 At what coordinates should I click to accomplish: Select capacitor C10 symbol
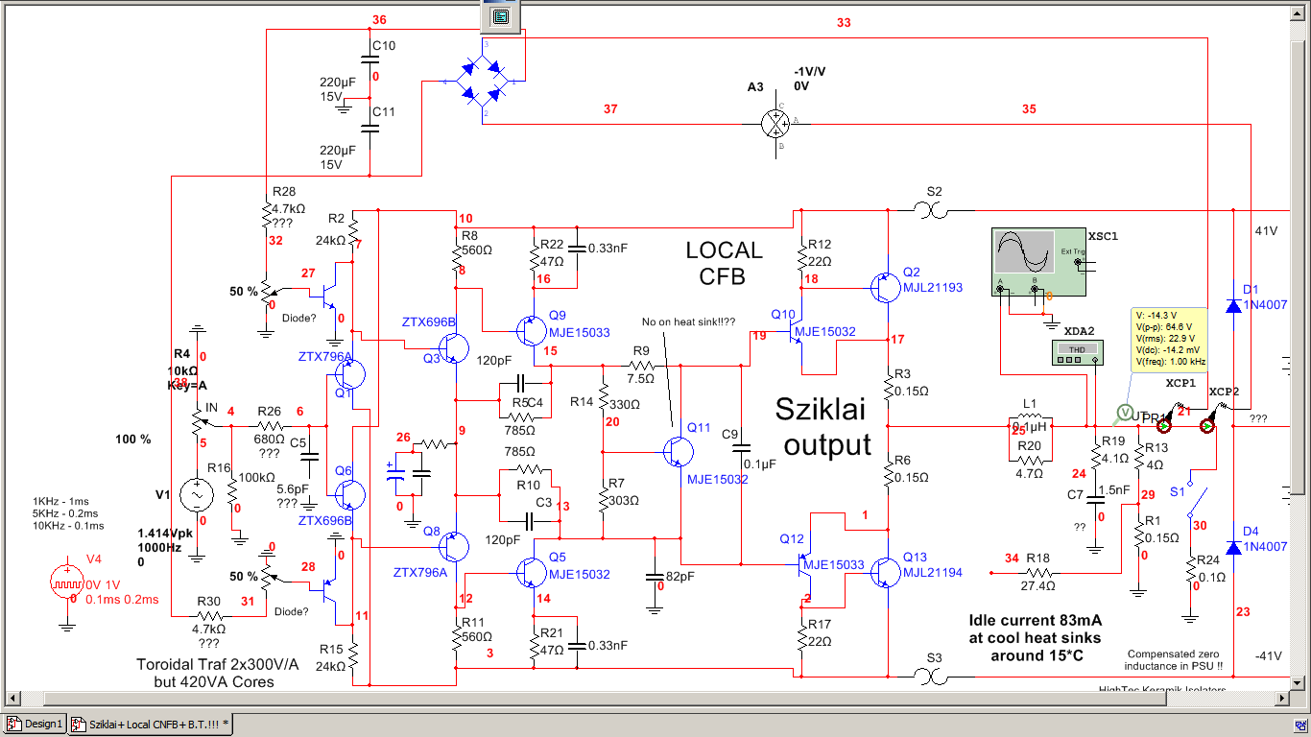(369, 58)
